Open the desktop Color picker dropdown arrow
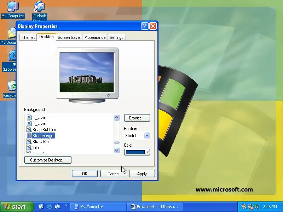The width and height of the screenshot is (283, 212). [148, 152]
